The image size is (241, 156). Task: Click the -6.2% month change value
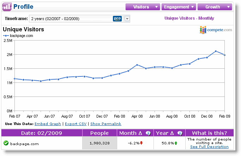133,143
